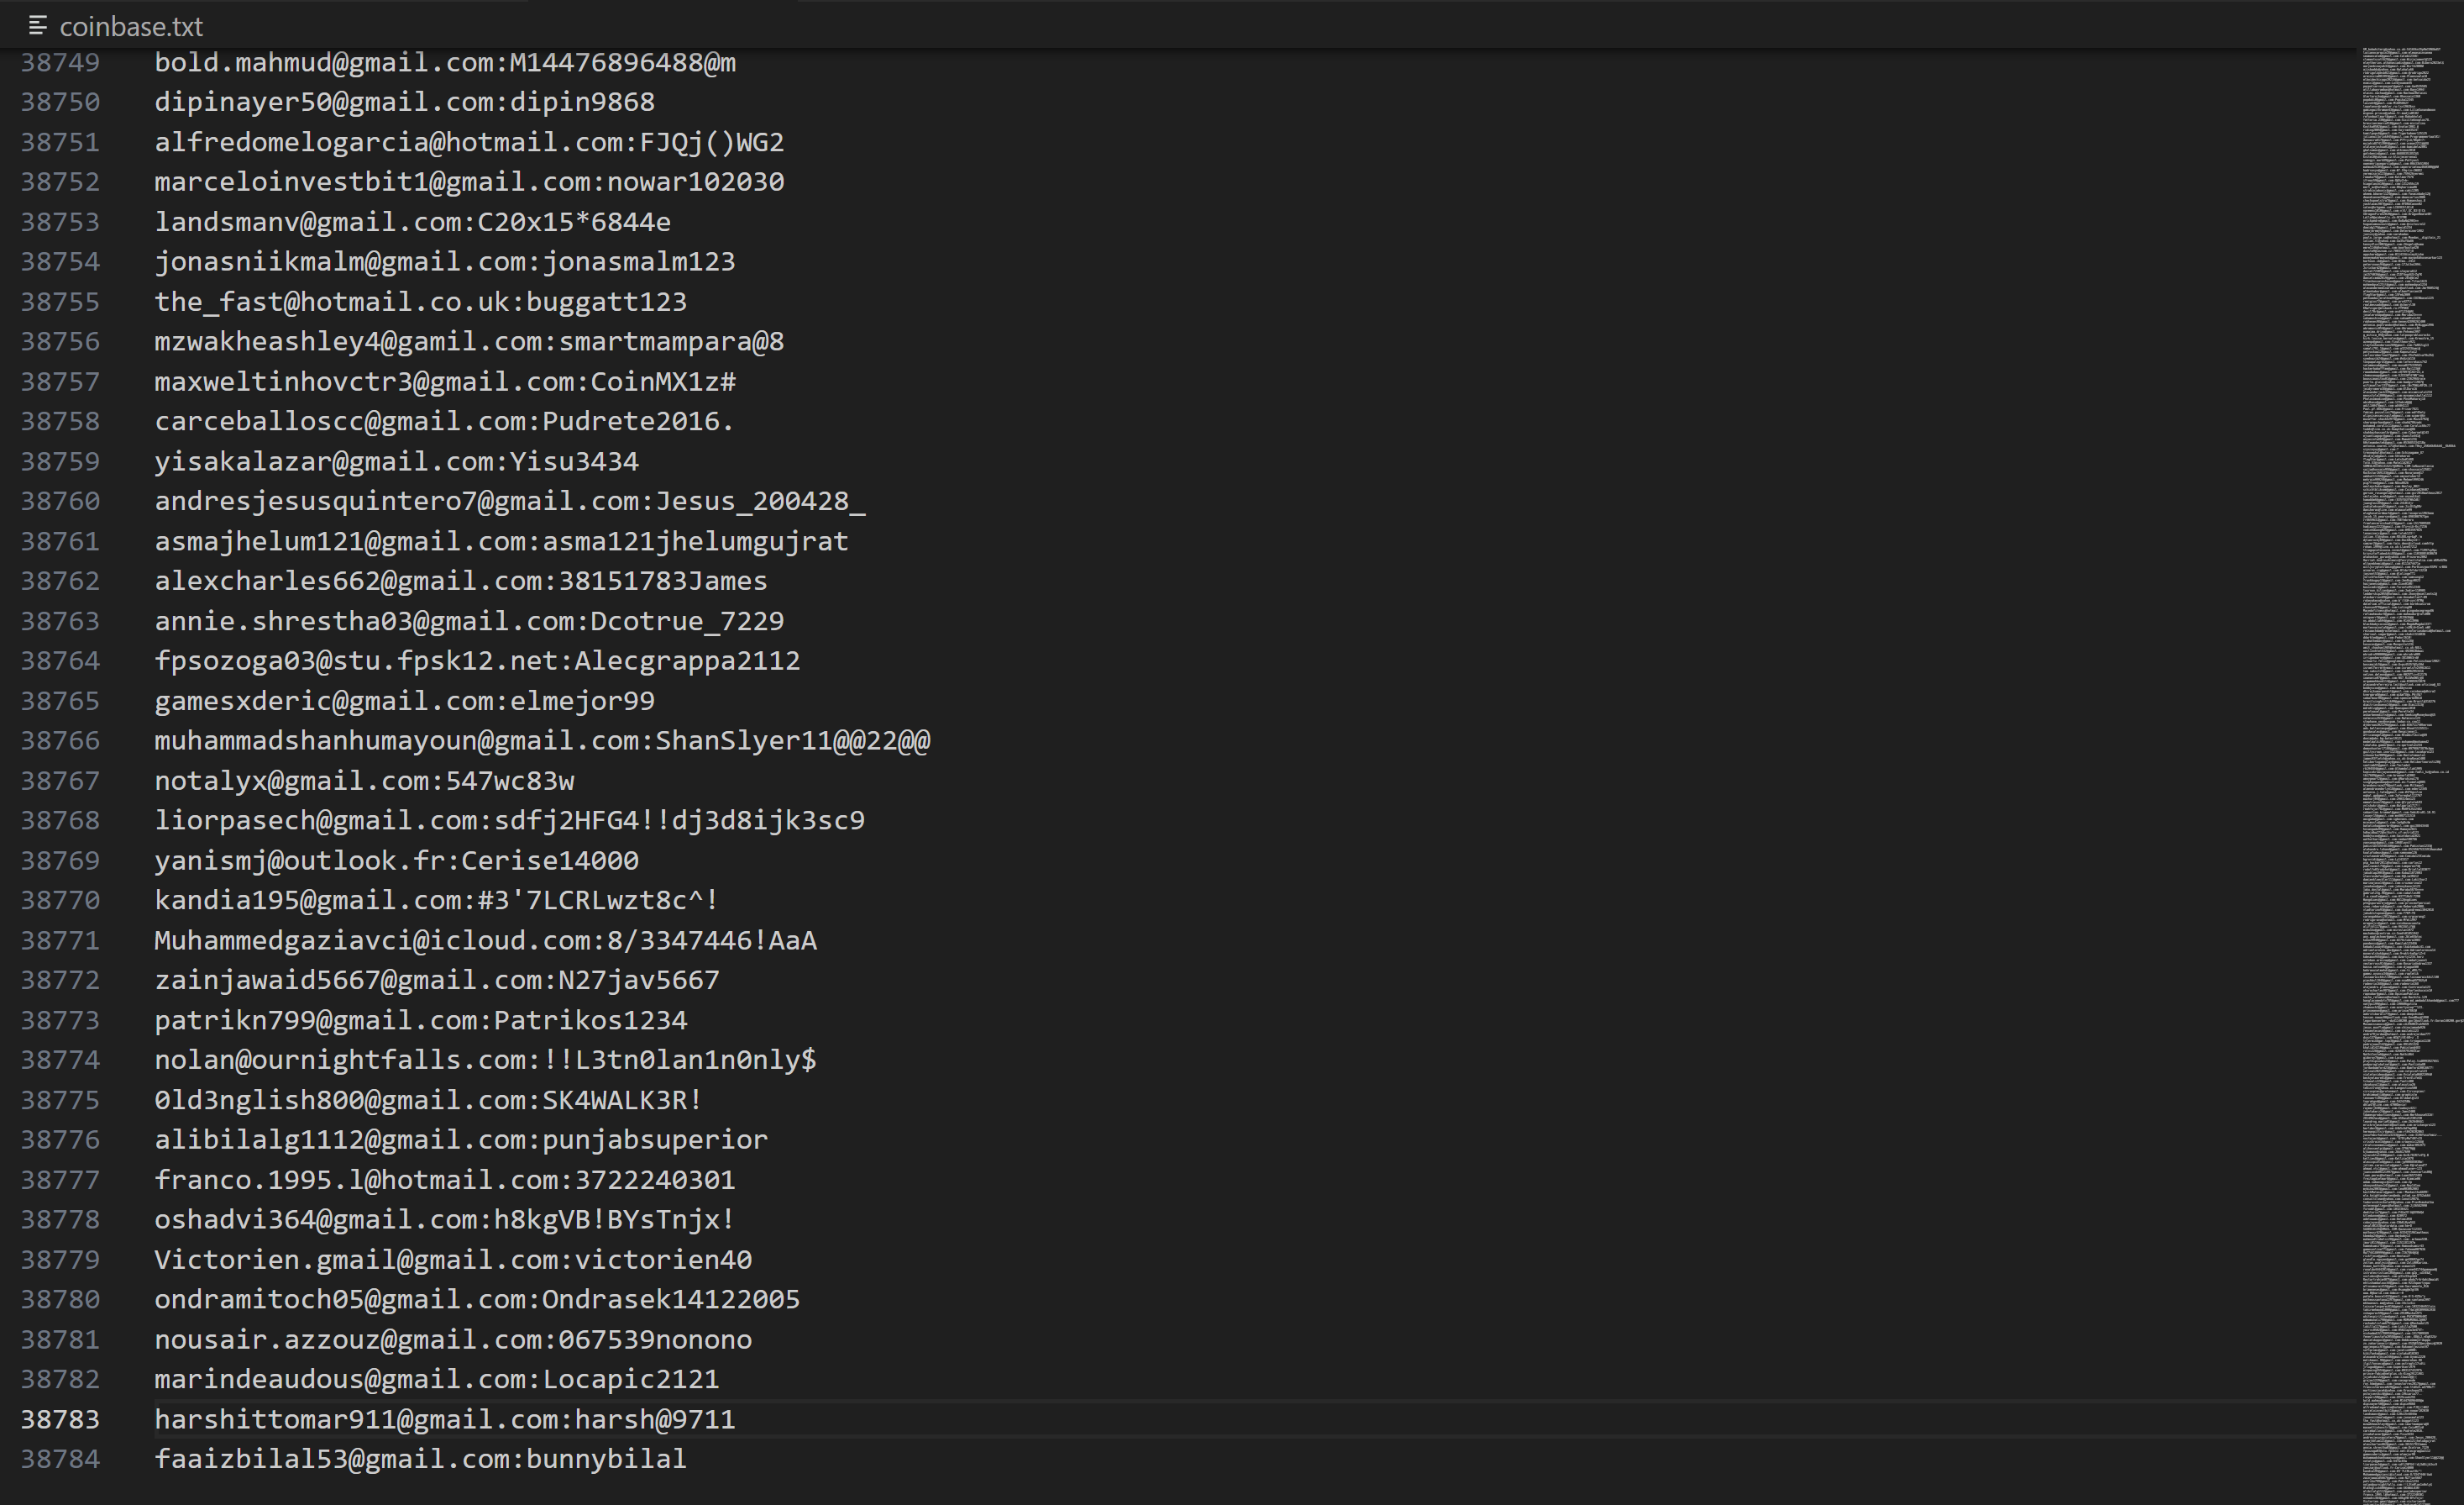Select the coinbase.txt breadcrumb label
This screenshot has width=2464, height=1505.
tap(130, 27)
